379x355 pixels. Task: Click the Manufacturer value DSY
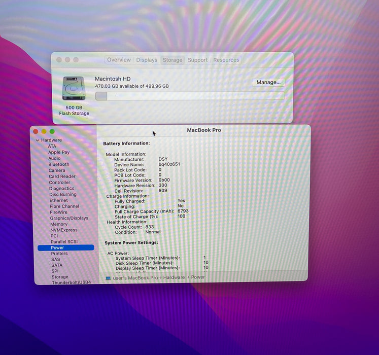[163, 159]
